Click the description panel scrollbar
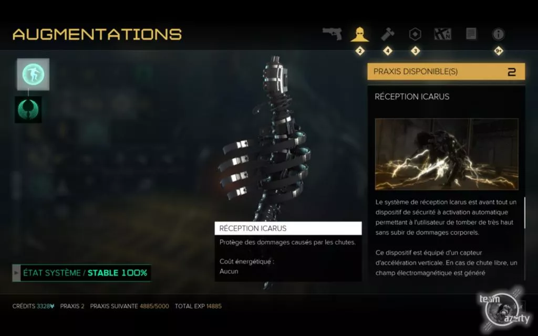Viewport: 538px width, 336px height. coord(524,213)
